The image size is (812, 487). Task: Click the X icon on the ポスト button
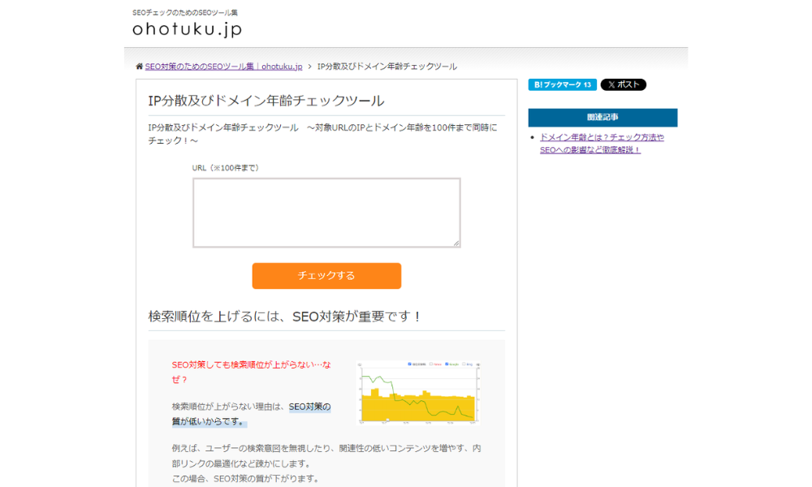611,84
